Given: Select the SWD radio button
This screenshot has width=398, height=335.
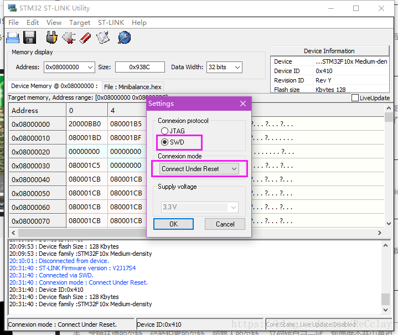Looking at the screenshot, I should coord(164,142).
